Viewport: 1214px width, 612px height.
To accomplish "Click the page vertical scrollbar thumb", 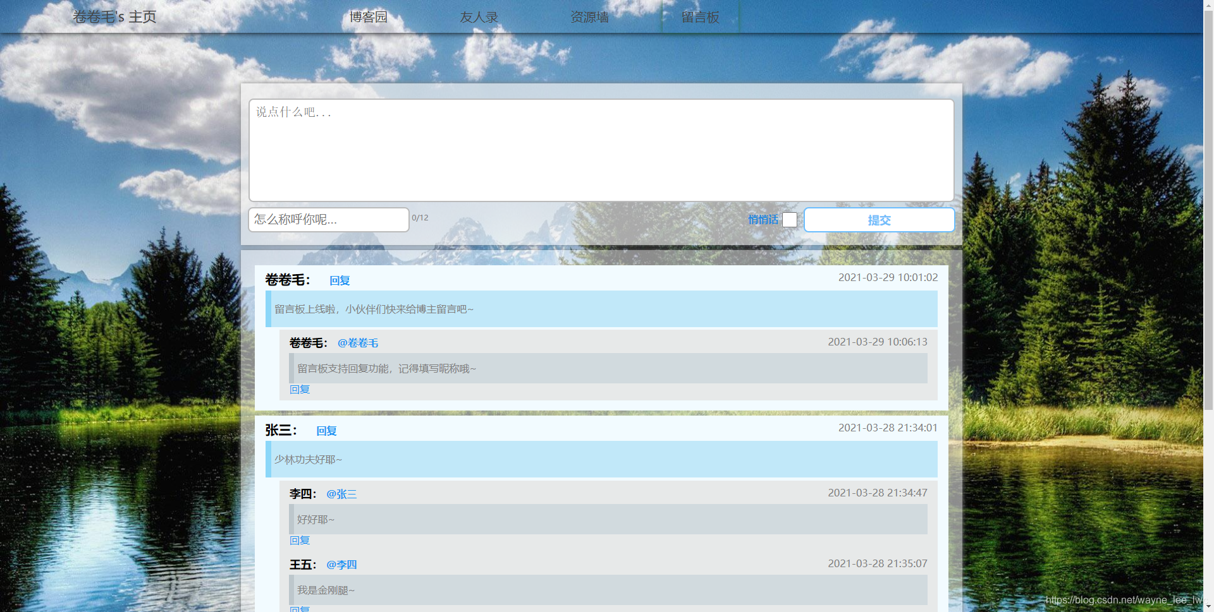I will 1208,210.
